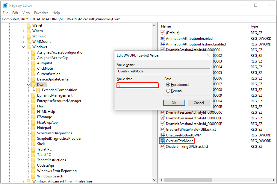Collapse the Windows registry key

23,47
